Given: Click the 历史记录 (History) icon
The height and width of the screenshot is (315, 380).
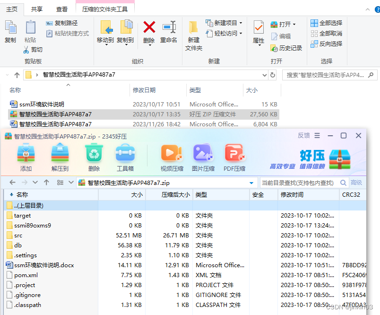Looking at the screenshot, I should click(x=286, y=48).
